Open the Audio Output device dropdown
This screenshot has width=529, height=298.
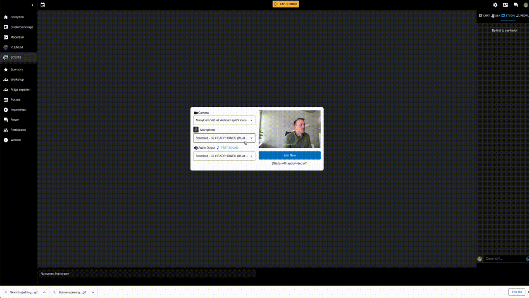pyautogui.click(x=224, y=156)
